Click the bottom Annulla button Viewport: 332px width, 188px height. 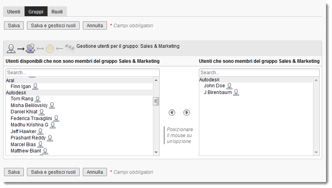(95, 172)
